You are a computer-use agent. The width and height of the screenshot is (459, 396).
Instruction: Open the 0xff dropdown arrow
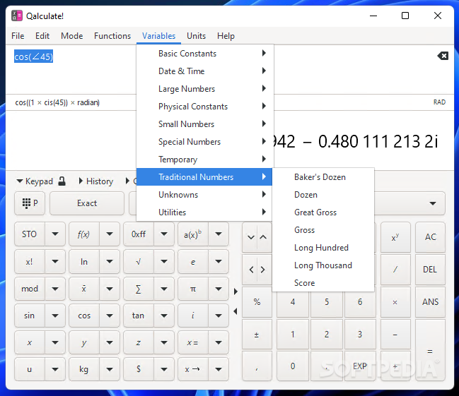coord(164,234)
